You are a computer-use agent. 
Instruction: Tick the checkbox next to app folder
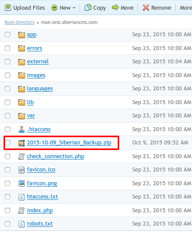(x=8, y=35)
